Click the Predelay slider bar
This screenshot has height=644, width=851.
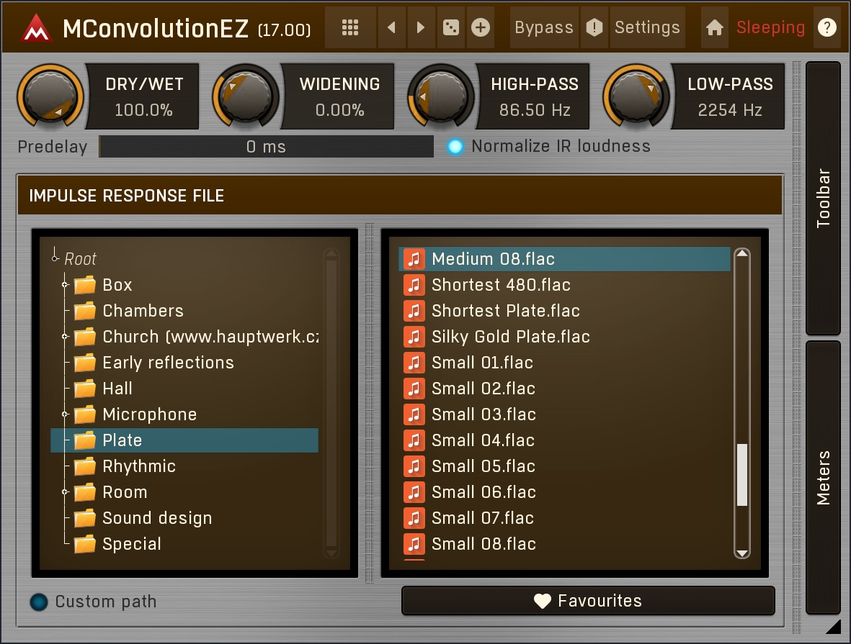point(266,147)
